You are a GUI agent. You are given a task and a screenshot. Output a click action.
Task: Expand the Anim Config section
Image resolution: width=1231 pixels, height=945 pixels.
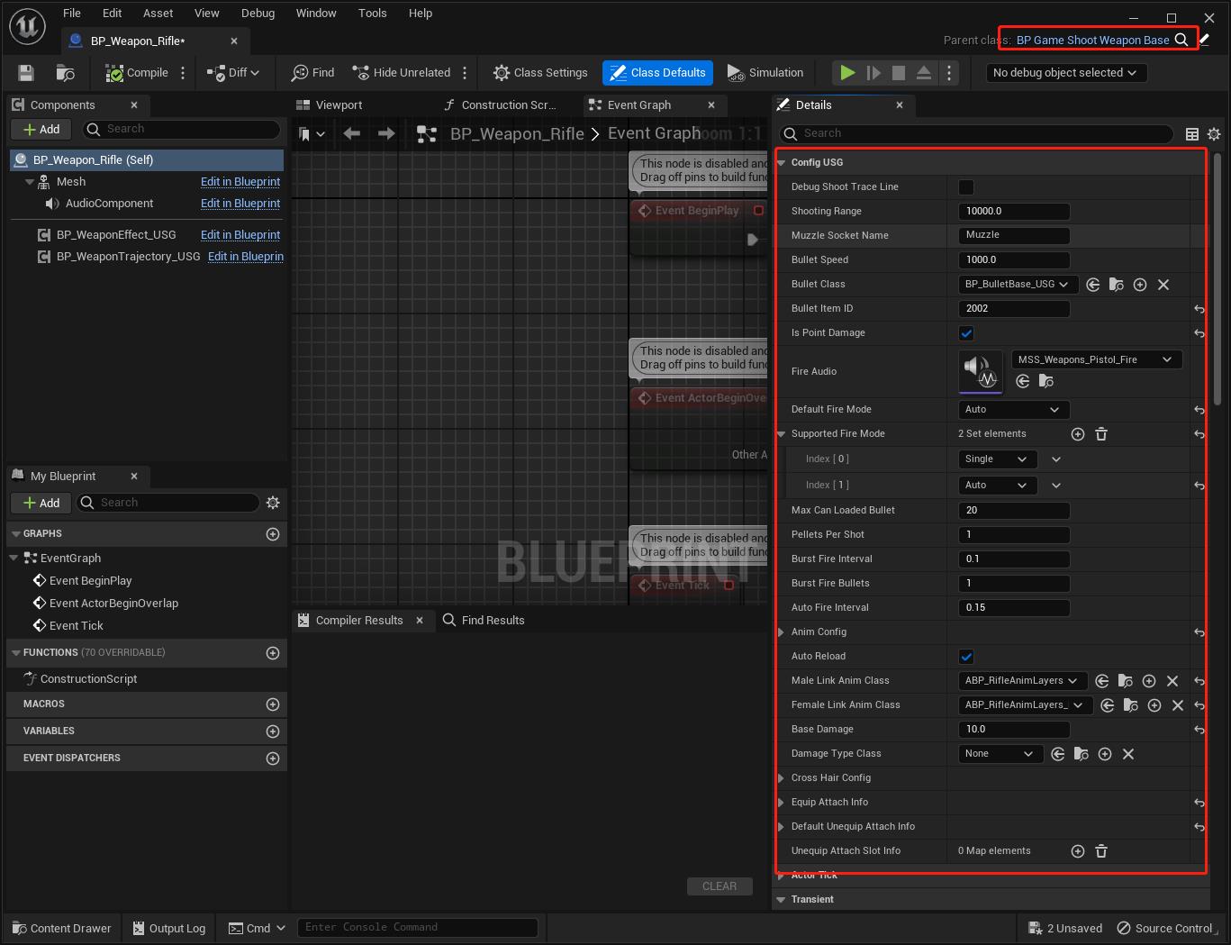point(781,632)
